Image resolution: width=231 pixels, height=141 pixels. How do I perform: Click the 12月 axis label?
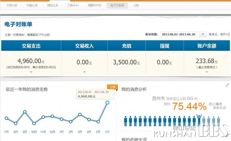coord(52,132)
